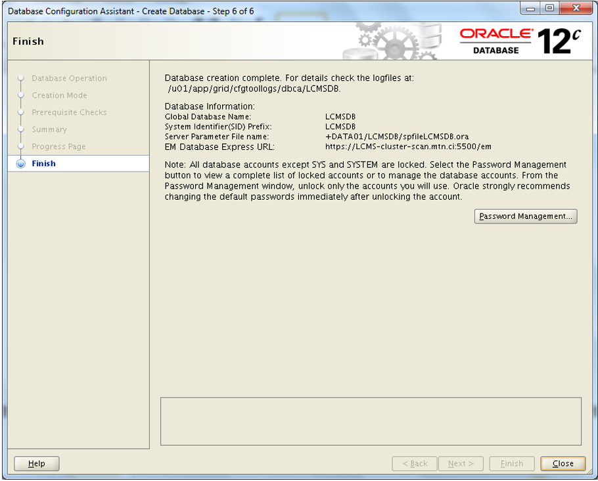Select the Creation Mode step

(x=59, y=95)
